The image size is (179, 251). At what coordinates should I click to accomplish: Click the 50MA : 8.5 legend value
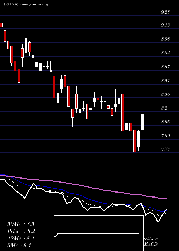(x=21, y=224)
